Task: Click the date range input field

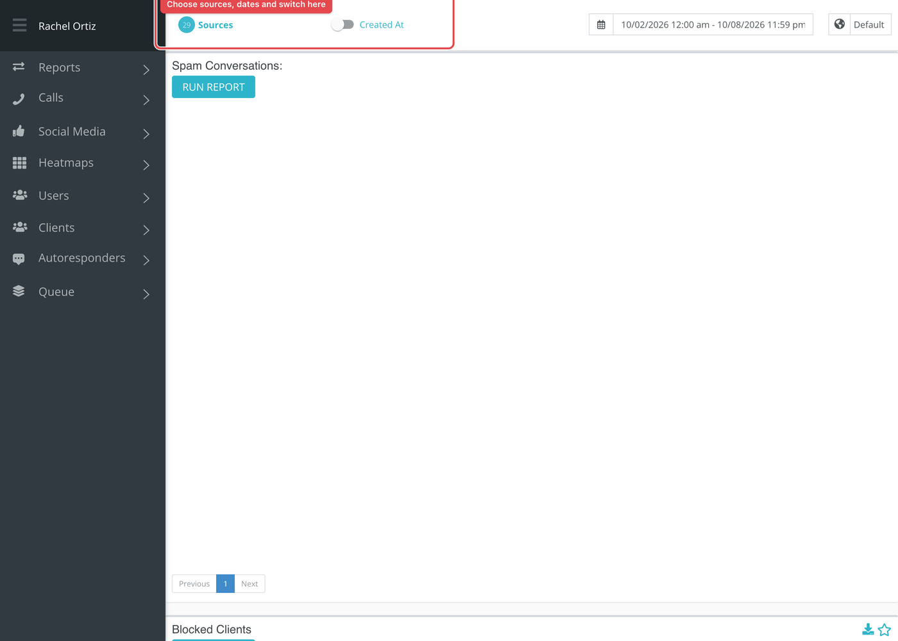Action: tap(713, 24)
